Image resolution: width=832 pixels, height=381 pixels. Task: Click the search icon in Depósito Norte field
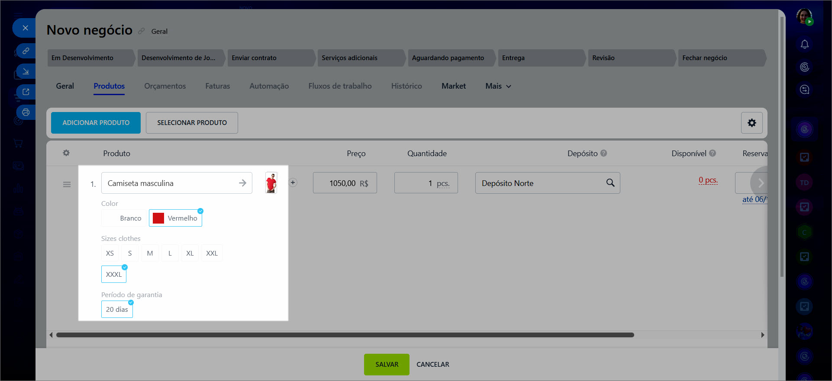coord(610,183)
